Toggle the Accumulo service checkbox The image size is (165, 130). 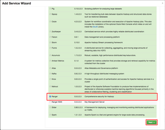click(x=50, y=55)
